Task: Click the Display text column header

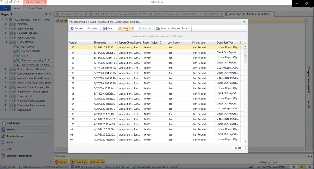Action: point(203,43)
